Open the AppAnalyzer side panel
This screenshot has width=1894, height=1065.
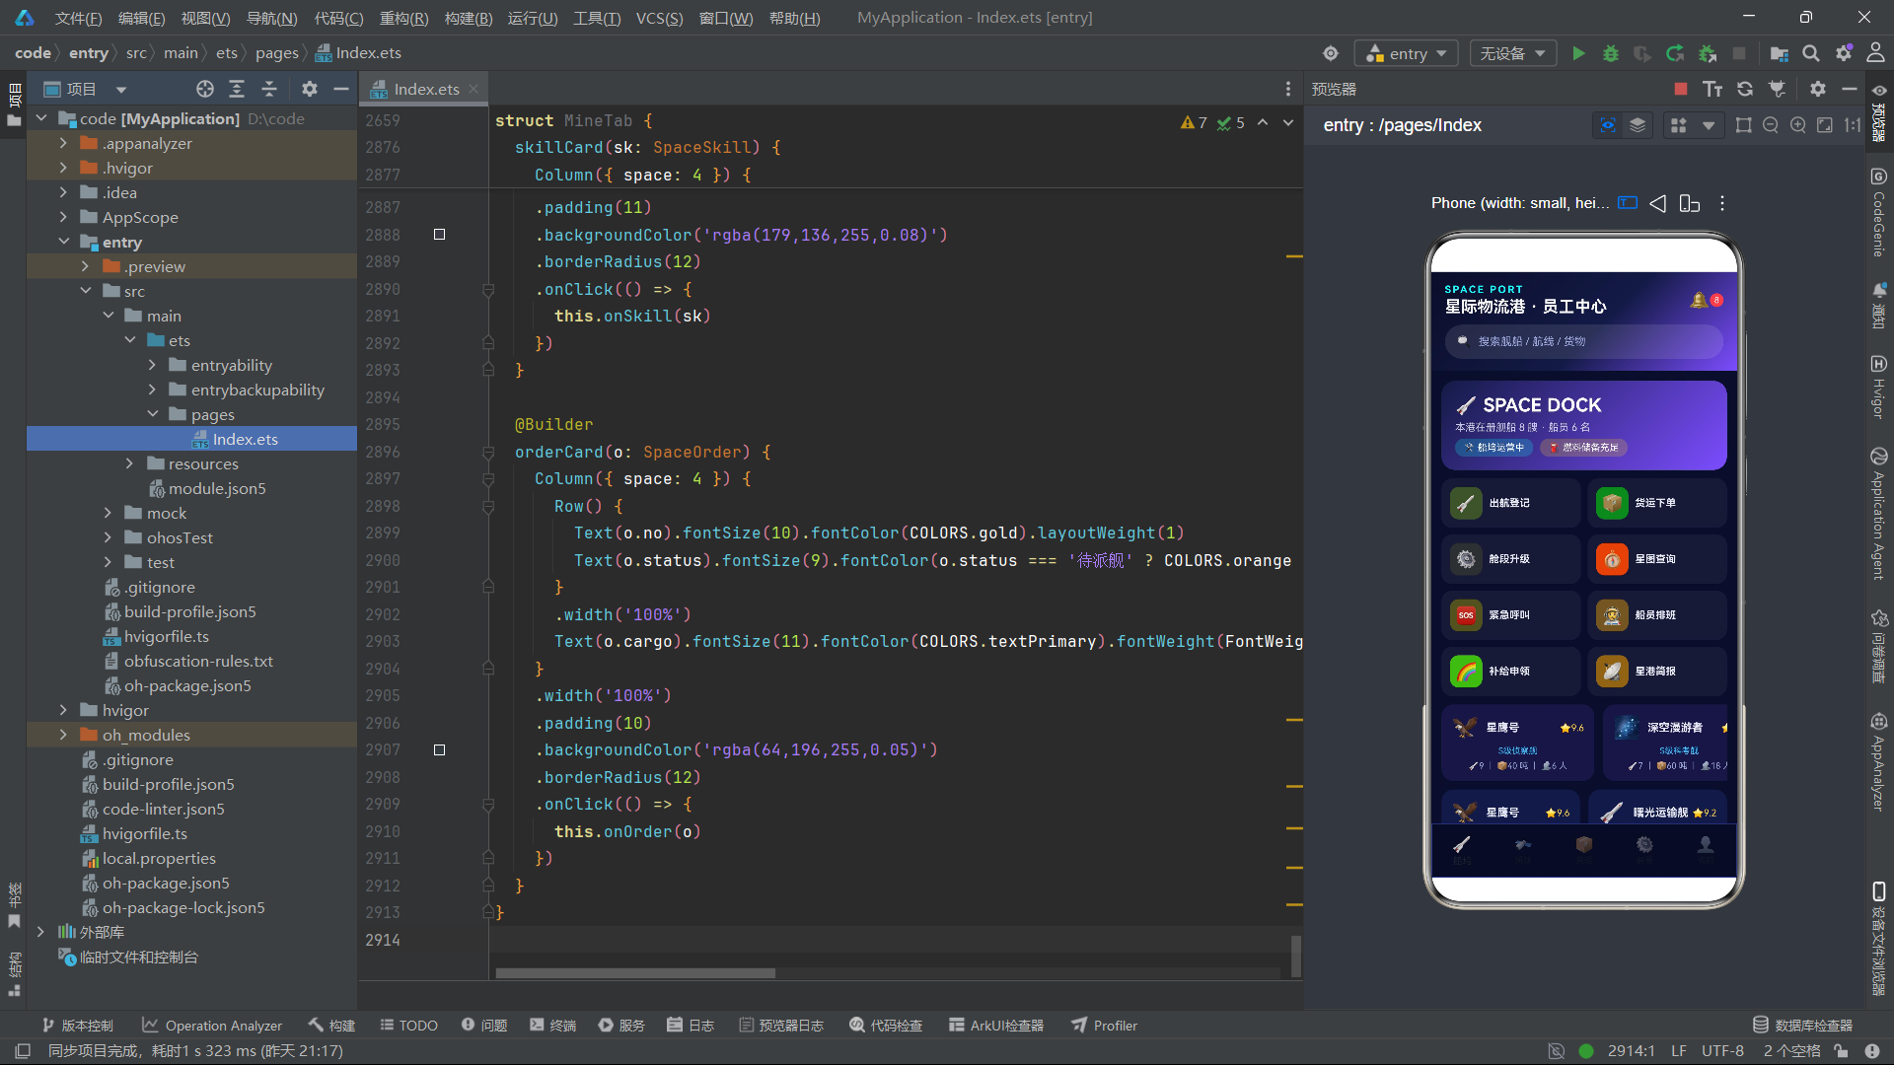click(1878, 761)
